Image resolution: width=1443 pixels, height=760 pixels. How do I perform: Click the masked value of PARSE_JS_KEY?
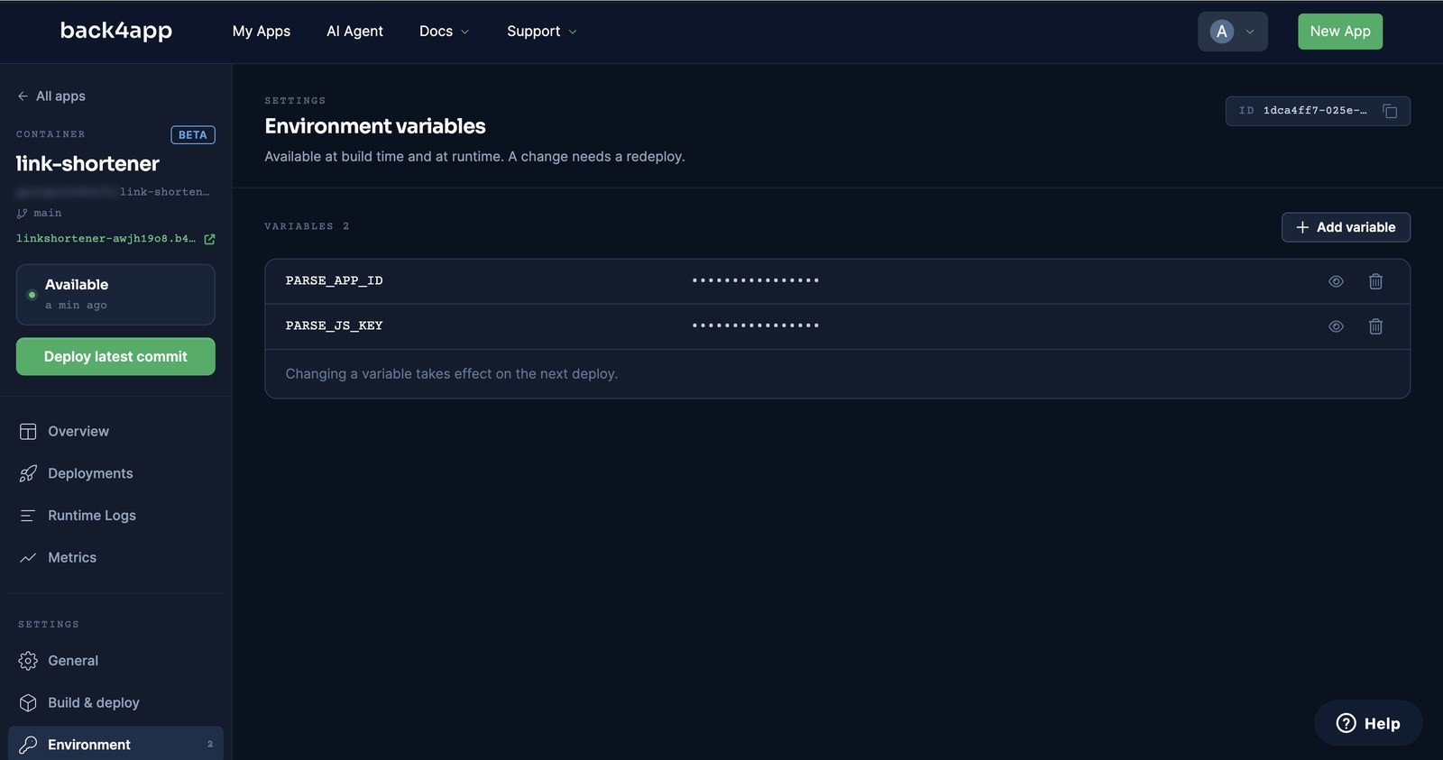coord(756,326)
